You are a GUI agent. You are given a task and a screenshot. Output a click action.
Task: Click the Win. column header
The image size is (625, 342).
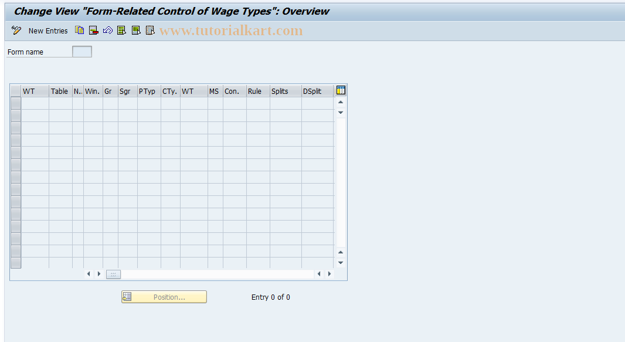coord(93,92)
